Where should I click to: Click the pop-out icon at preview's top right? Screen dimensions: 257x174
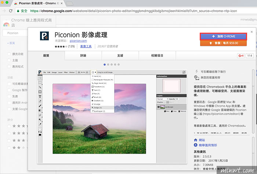184,72
